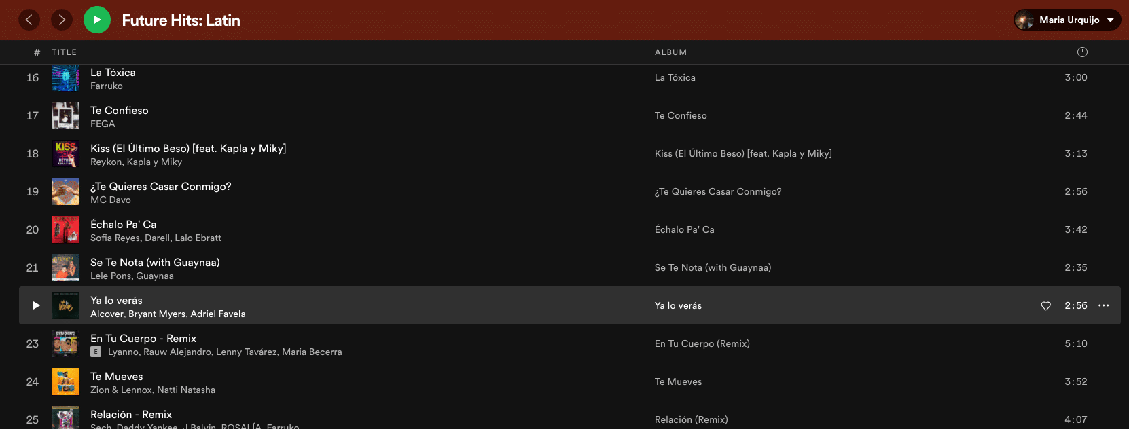Click the La Tóxica album cover thumbnail

tap(66, 78)
